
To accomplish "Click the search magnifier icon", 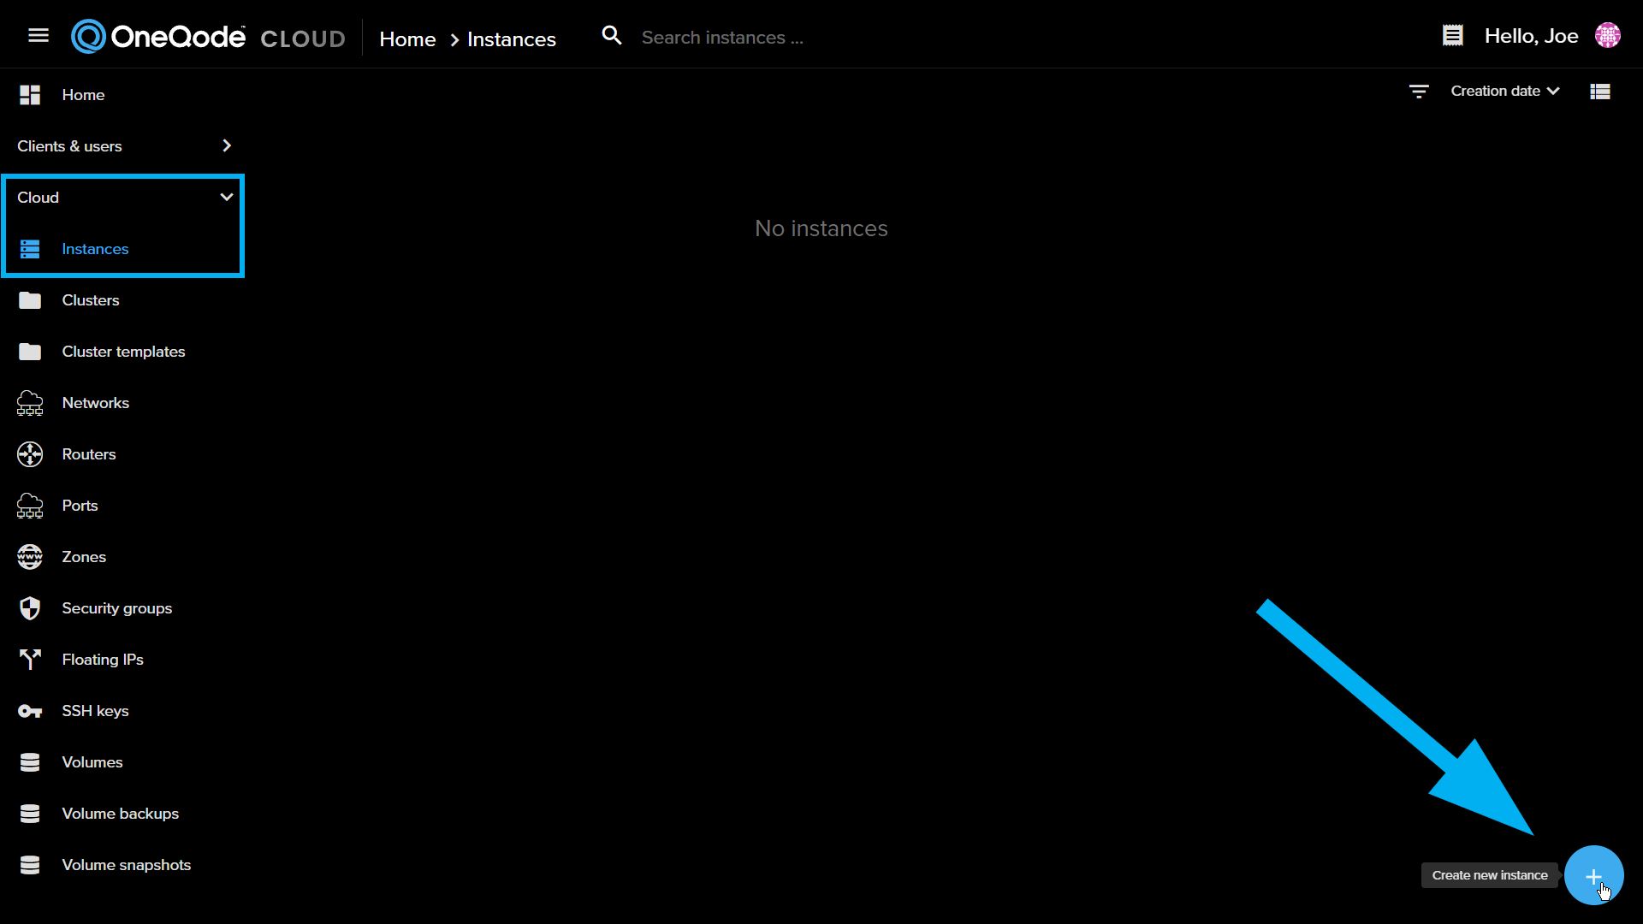I will pyautogui.click(x=612, y=35).
